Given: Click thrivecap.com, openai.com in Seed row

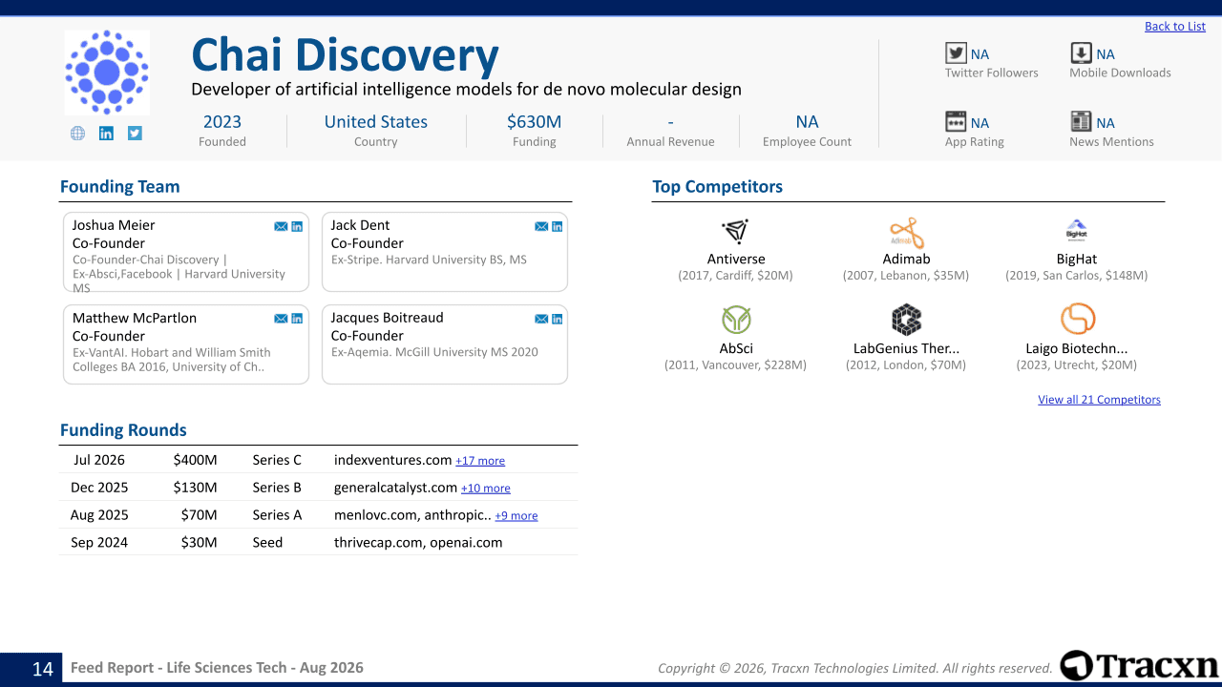Looking at the screenshot, I should 418,543.
